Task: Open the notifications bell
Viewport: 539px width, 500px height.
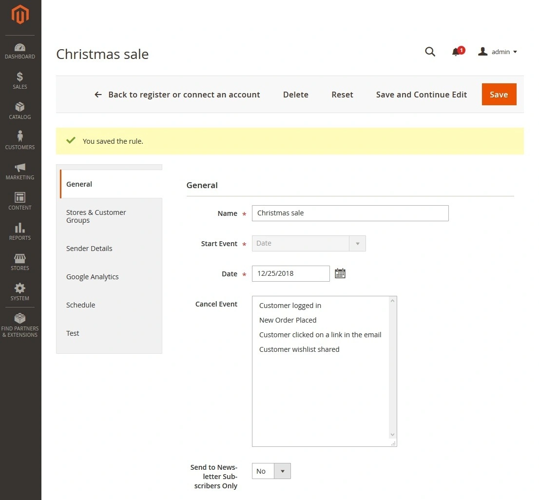Action: coord(456,52)
